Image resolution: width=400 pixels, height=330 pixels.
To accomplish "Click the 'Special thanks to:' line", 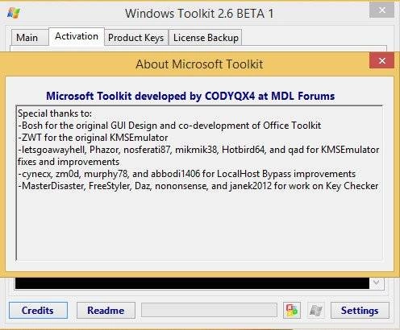I will 55,113.
